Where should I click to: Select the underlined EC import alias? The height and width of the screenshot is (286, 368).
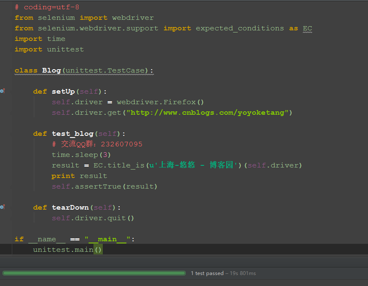tap(308, 28)
